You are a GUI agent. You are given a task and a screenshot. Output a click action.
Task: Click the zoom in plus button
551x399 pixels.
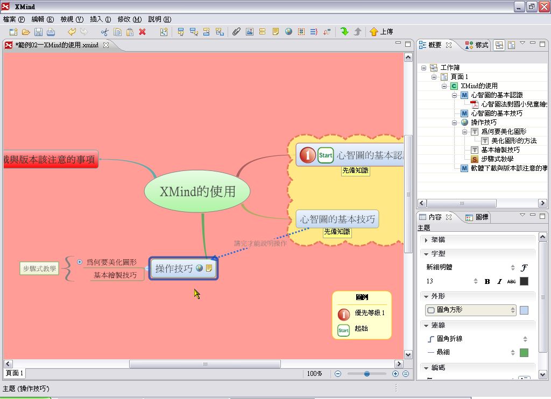click(x=395, y=374)
